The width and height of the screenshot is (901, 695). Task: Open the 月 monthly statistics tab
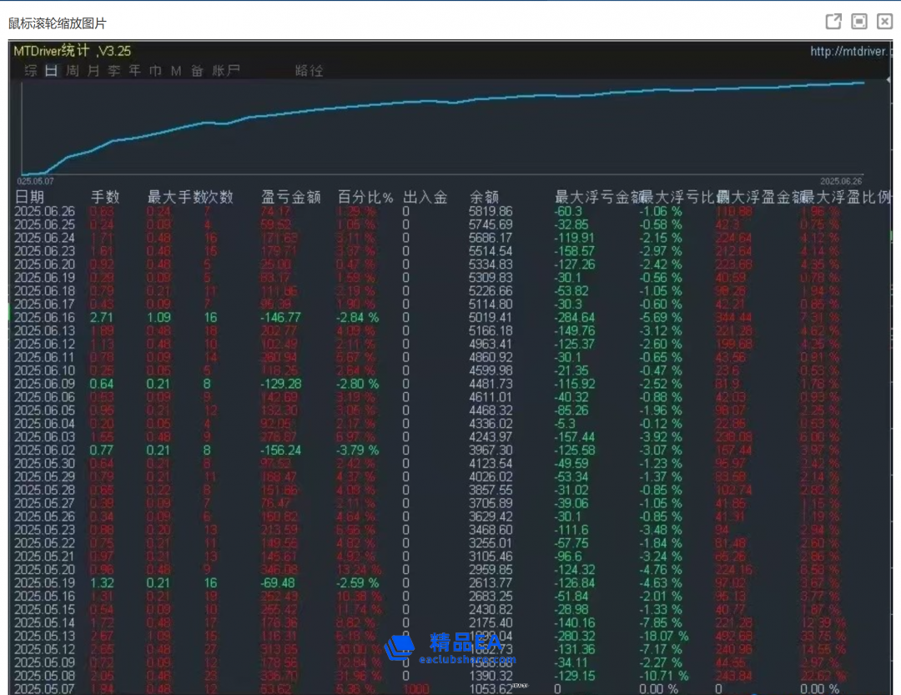tap(93, 71)
